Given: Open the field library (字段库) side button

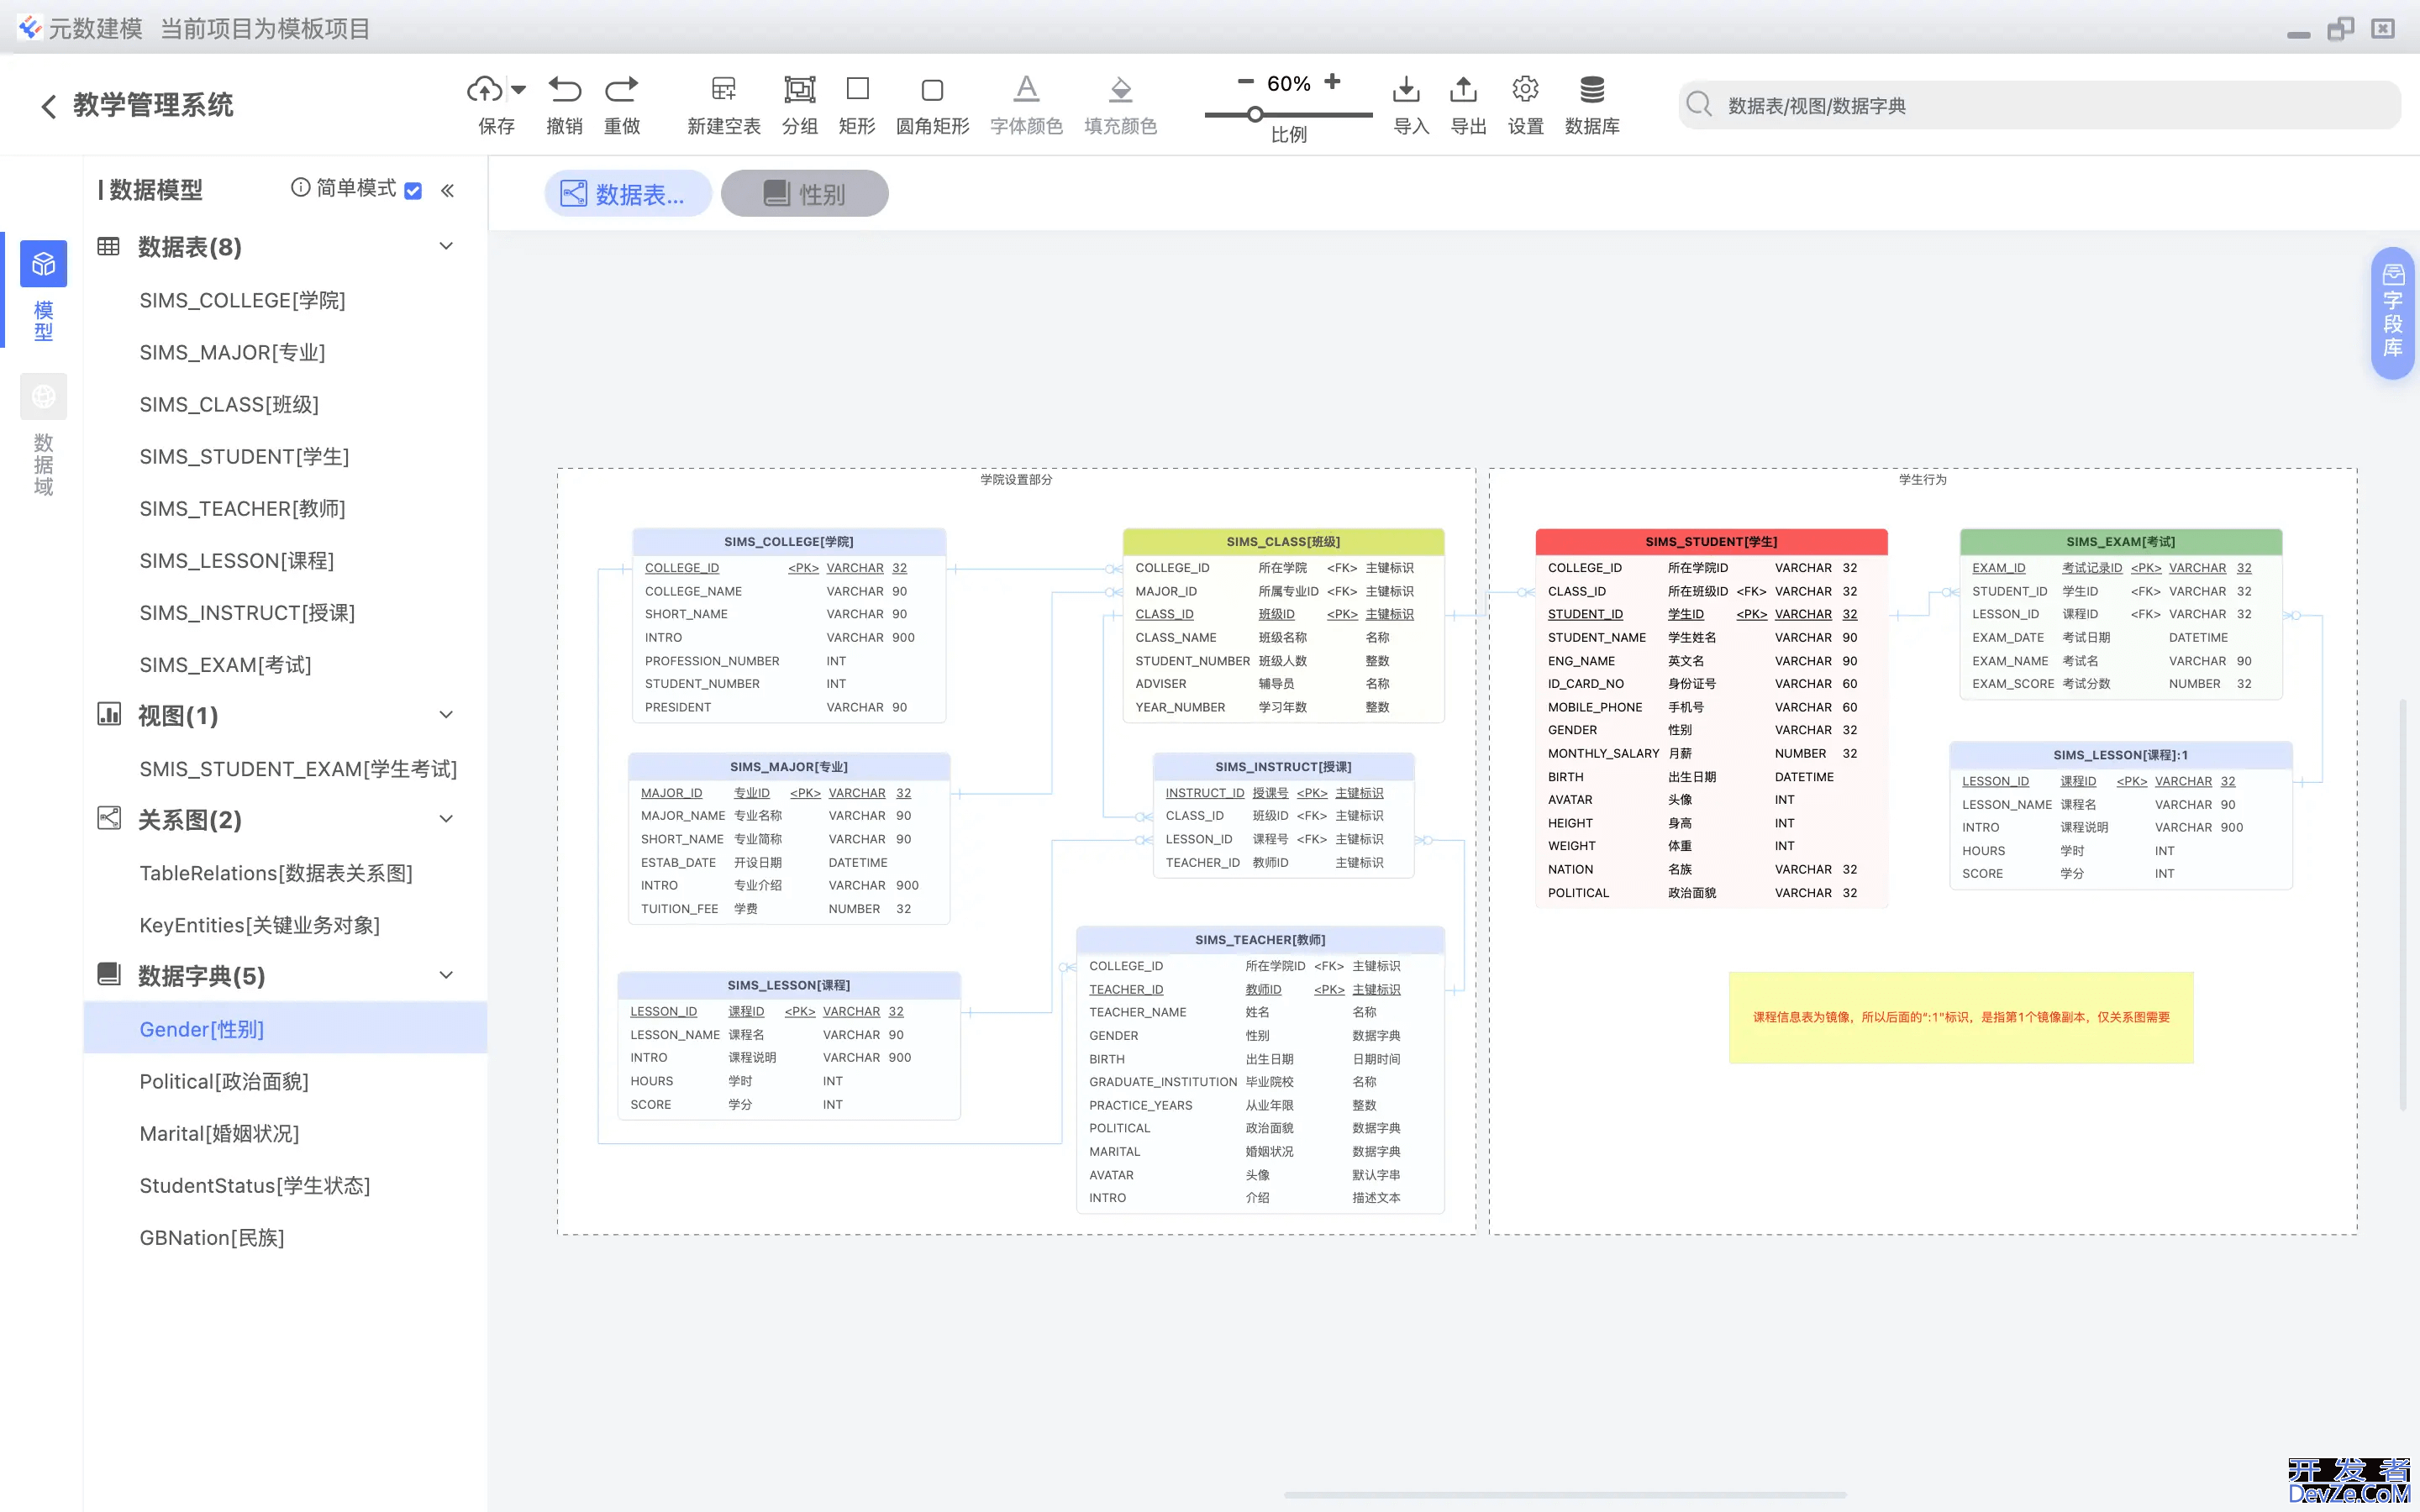Looking at the screenshot, I should [x=2392, y=312].
